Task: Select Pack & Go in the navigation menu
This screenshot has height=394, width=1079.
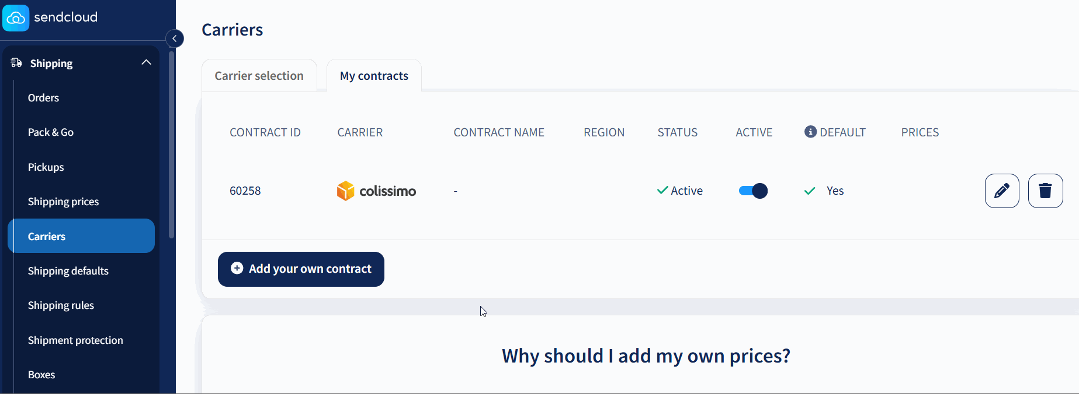Action: 50,132
